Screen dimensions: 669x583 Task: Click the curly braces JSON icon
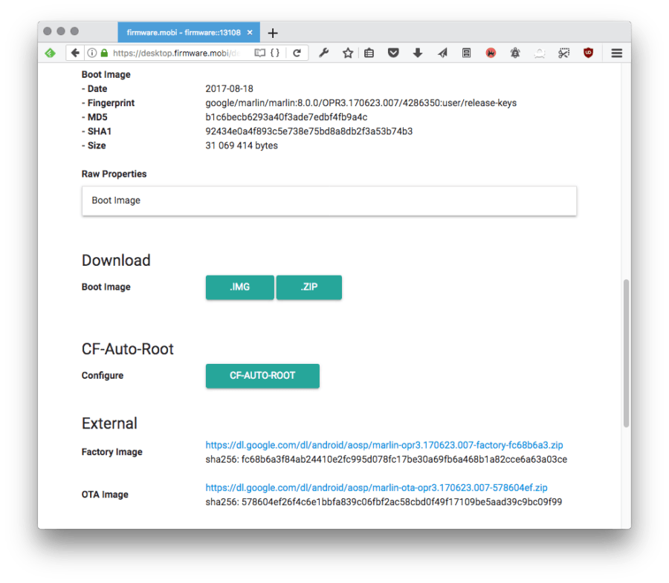275,53
